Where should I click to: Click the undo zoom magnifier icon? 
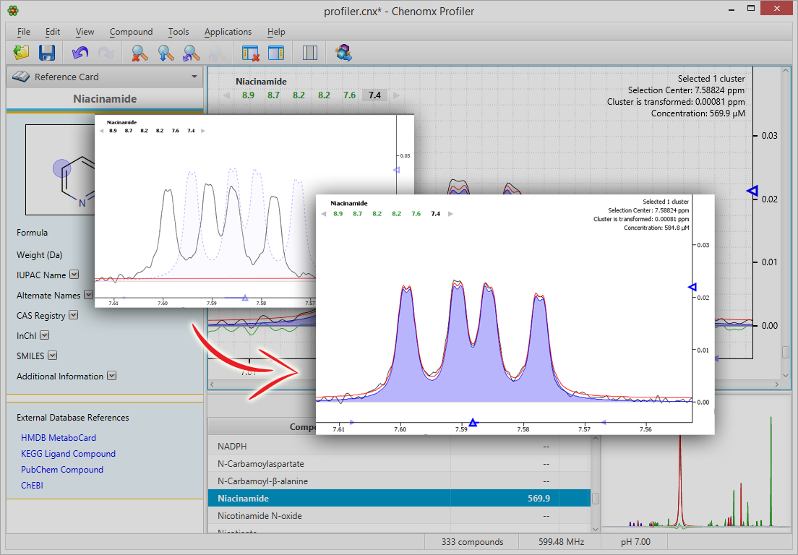pos(191,53)
